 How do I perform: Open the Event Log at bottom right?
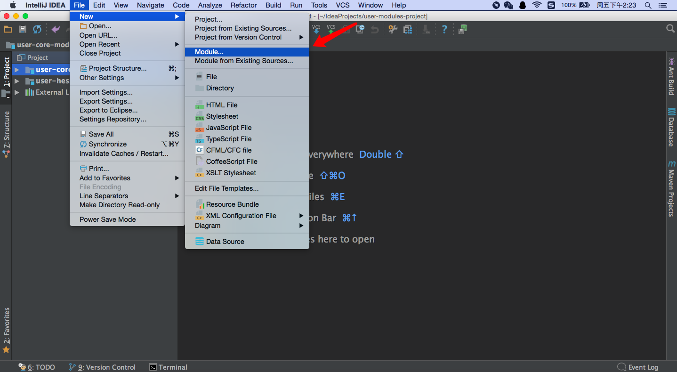(x=643, y=367)
